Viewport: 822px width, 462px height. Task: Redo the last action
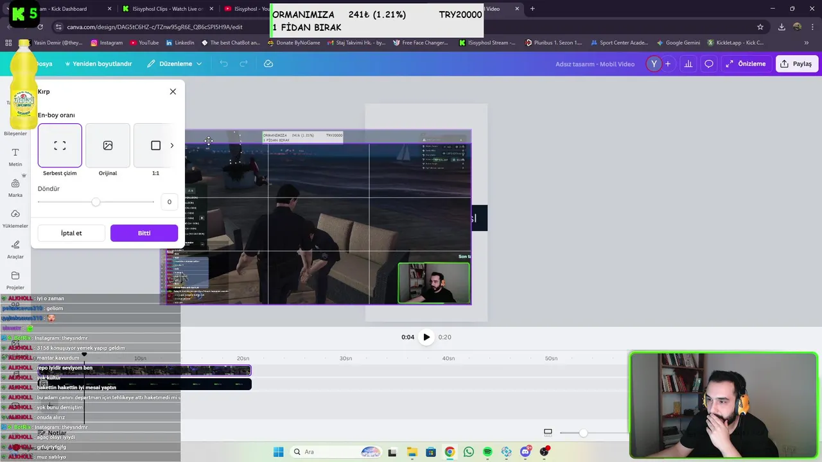[x=243, y=64]
